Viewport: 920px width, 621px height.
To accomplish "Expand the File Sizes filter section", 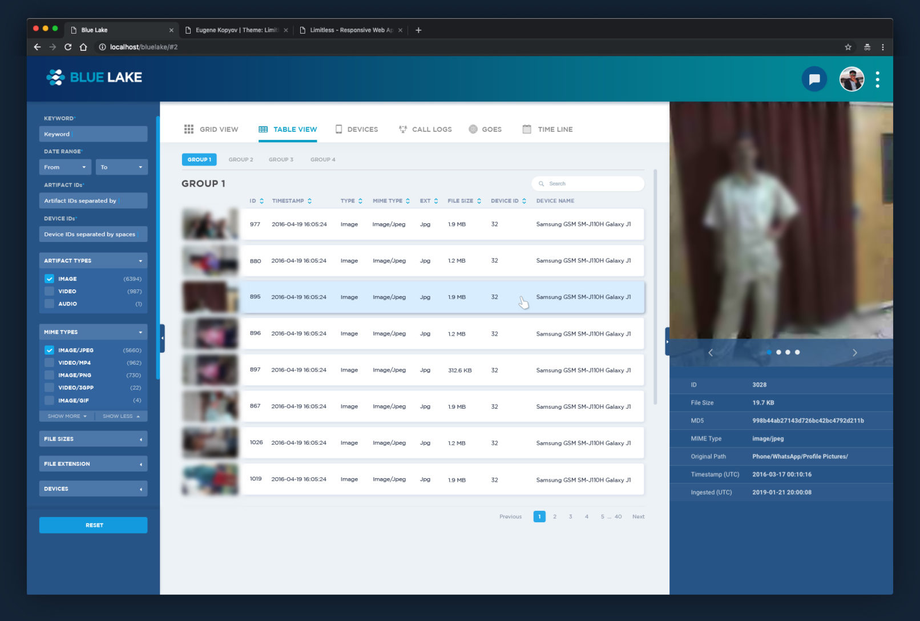I will 93,439.
